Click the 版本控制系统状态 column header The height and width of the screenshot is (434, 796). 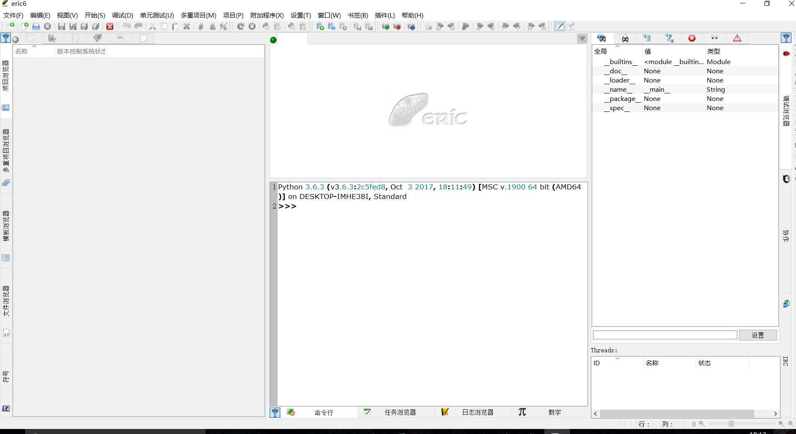click(81, 51)
